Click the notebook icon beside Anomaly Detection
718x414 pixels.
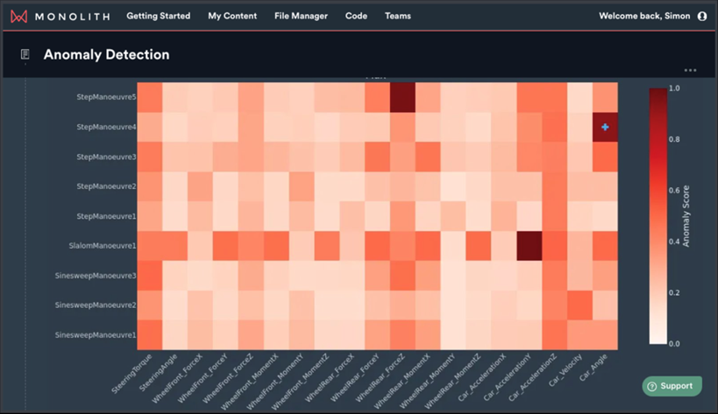click(25, 54)
